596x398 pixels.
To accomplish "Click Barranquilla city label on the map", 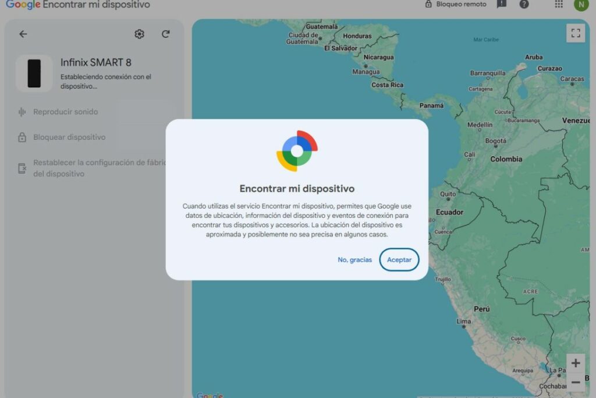I will [488, 73].
